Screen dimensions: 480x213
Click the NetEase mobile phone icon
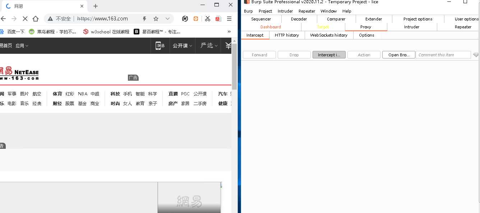[x=160, y=46]
